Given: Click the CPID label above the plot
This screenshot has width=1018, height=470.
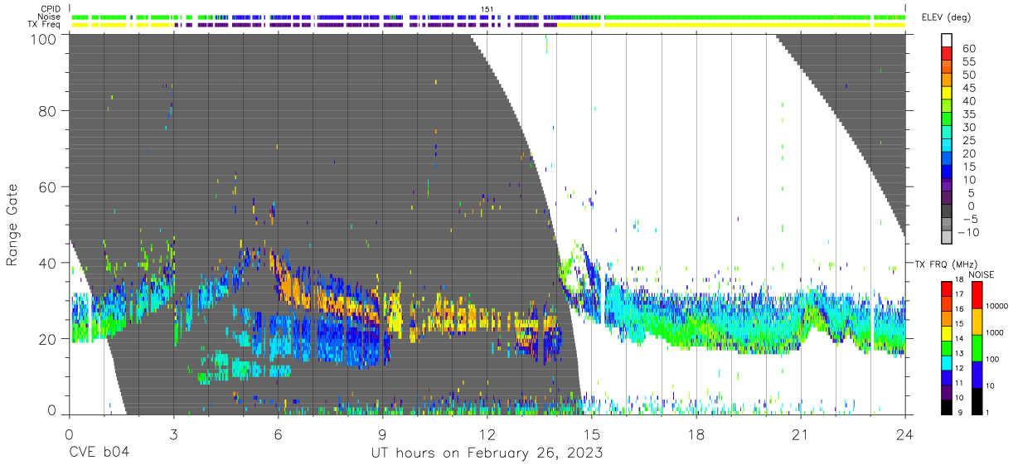Looking at the screenshot, I should click(x=49, y=9).
